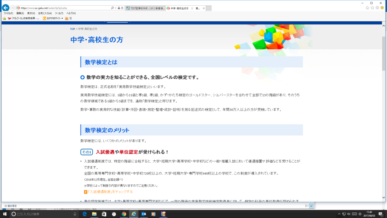Open the Windows Start menu
387x218 pixels.
5,214
